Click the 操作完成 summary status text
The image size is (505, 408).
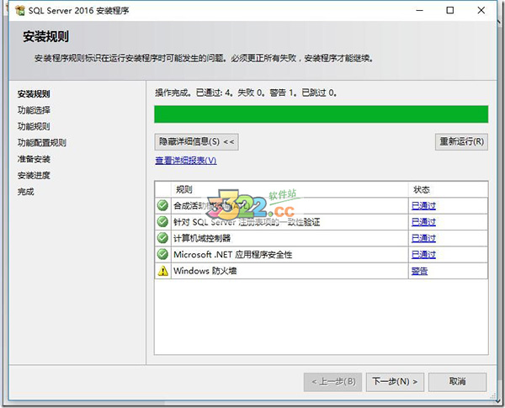pos(246,93)
